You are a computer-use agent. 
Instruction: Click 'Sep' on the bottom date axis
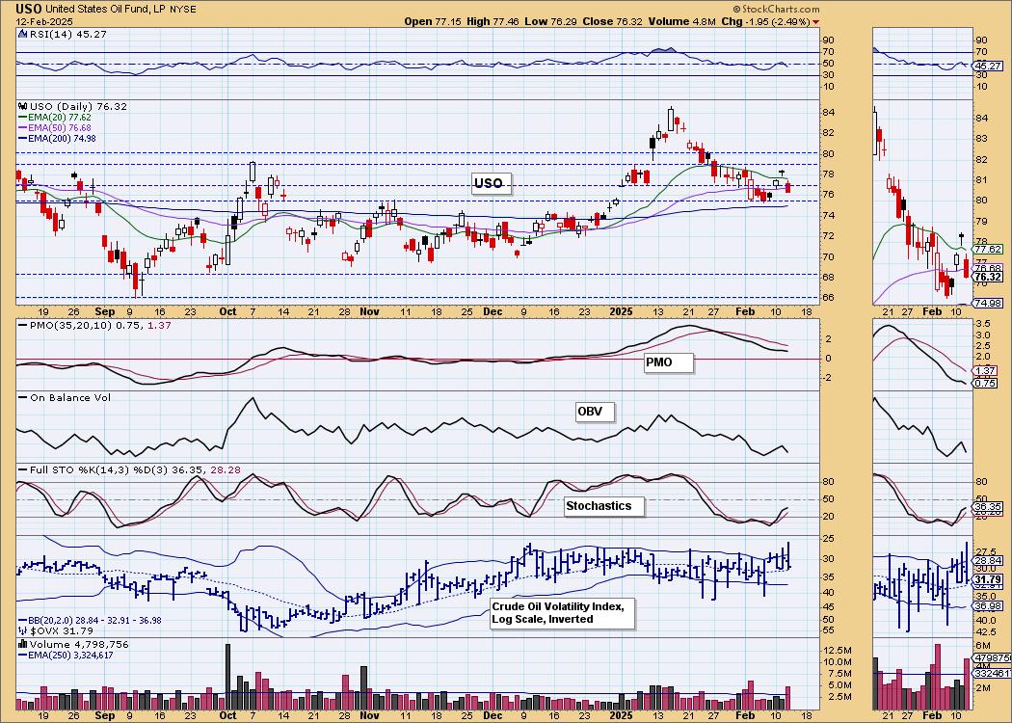coord(103,716)
